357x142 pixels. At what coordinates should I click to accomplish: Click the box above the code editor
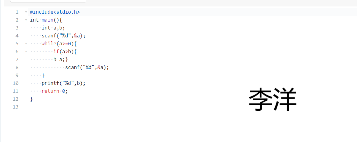tap(48, 1)
